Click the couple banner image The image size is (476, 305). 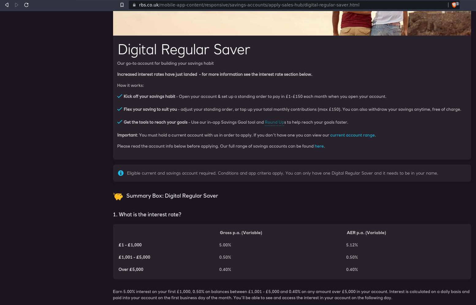click(x=292, y=23)
